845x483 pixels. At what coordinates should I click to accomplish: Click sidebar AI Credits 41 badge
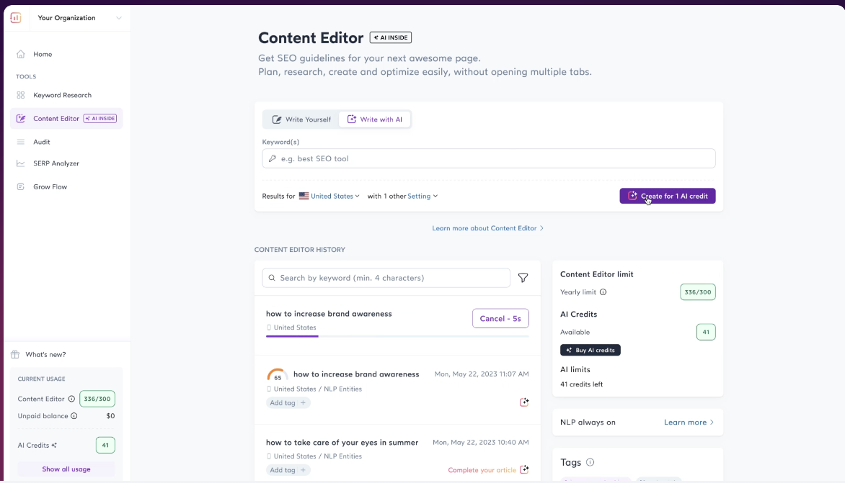[x=105, y=446]
